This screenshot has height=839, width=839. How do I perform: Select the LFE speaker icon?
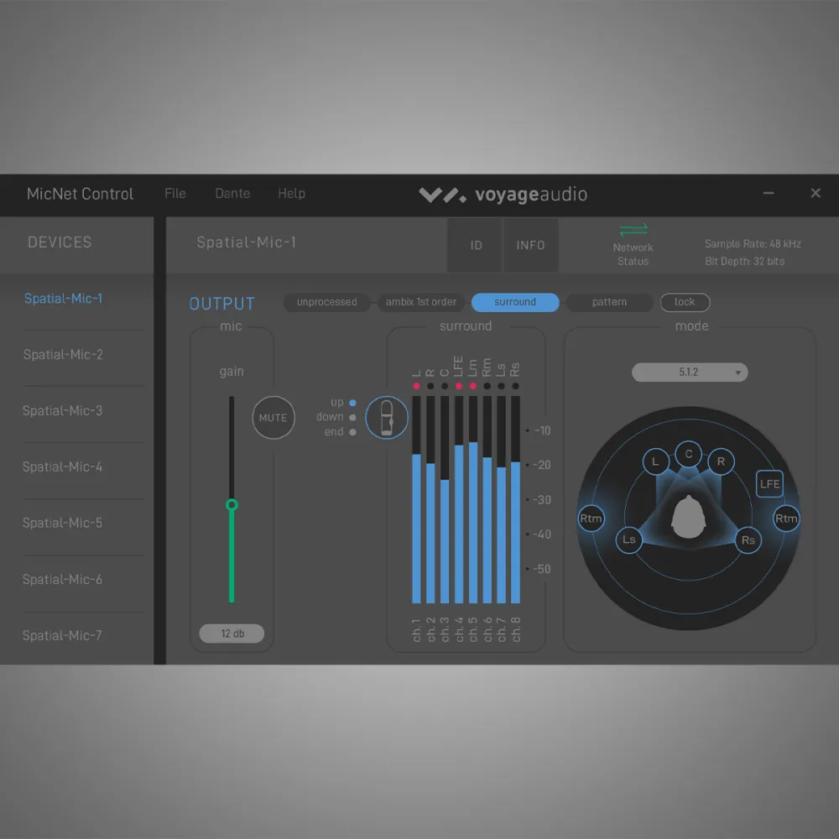click(x=769, y=484)
